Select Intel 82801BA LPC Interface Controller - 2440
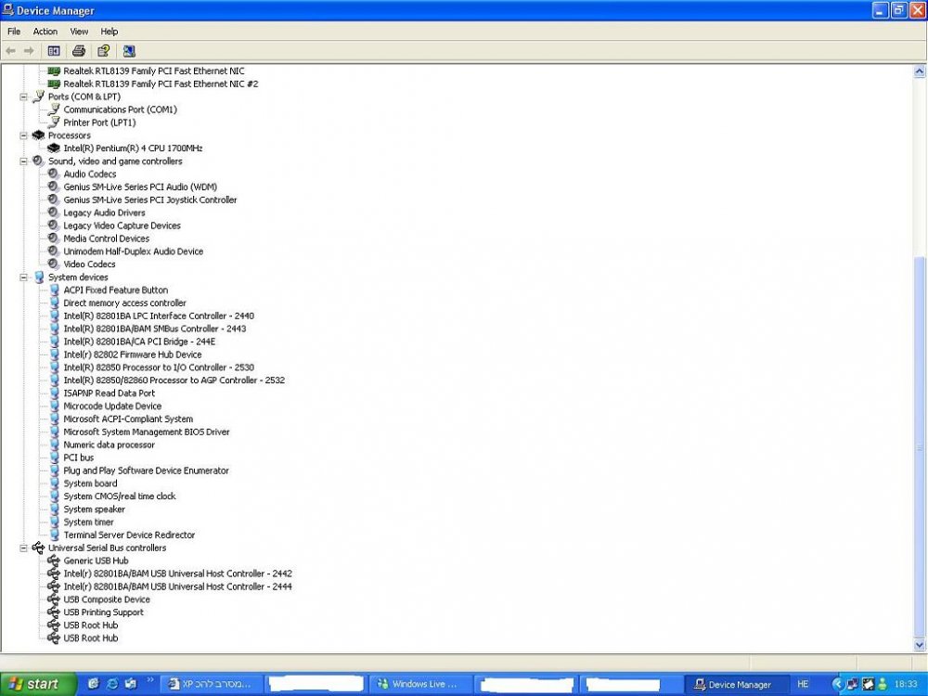Viewport: 928px width, 696px height. pos(159,316)
